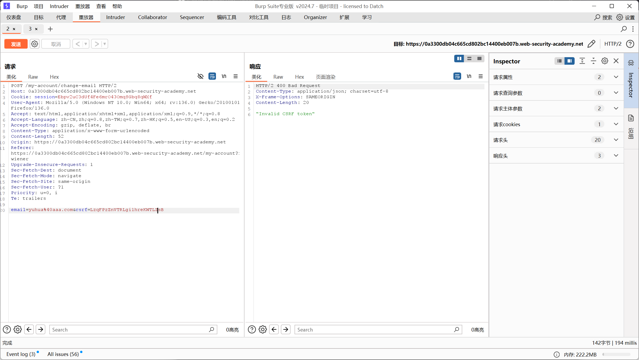The image size is (639, 360).
Task: Toggle non-printable \n characters in response
Action: point(469,77)
